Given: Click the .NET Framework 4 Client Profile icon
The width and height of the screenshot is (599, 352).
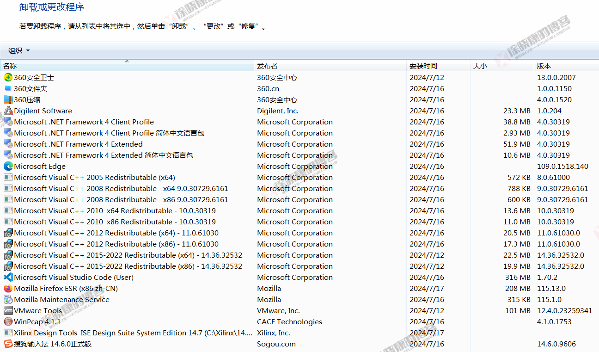Looking at the screenshot, I should tap(8, 122).
